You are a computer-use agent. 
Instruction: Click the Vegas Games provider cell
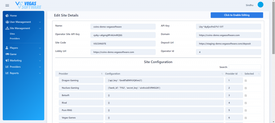81,118
